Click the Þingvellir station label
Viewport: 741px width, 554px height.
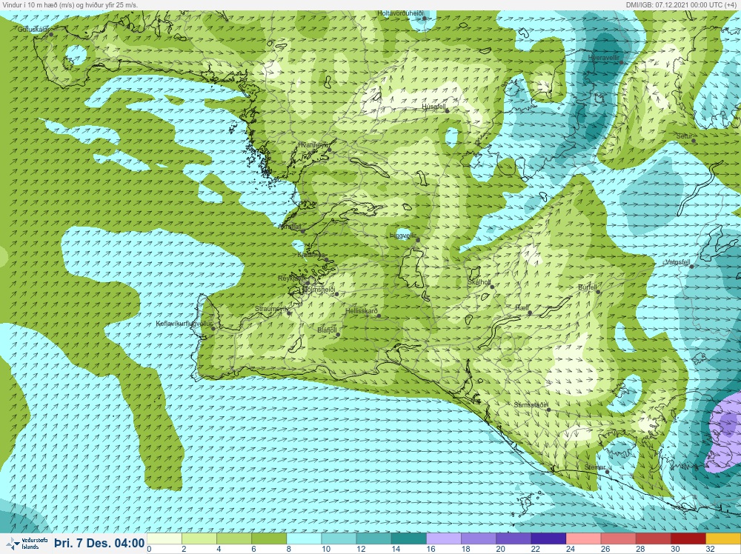coord(402,236)
